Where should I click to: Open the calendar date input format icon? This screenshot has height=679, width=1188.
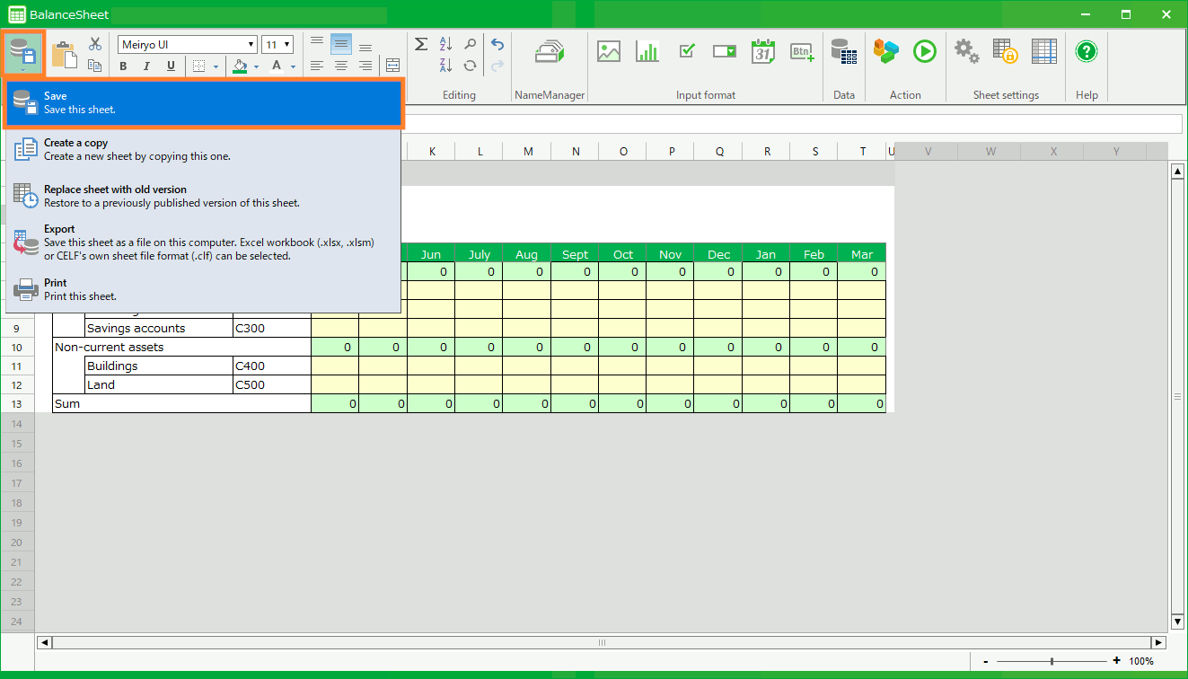762,52
